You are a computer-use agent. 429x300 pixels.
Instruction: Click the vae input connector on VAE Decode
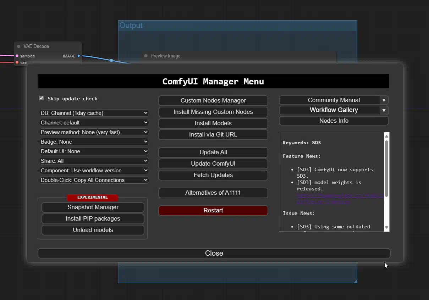pyautogui.click(x=17, y=62)
